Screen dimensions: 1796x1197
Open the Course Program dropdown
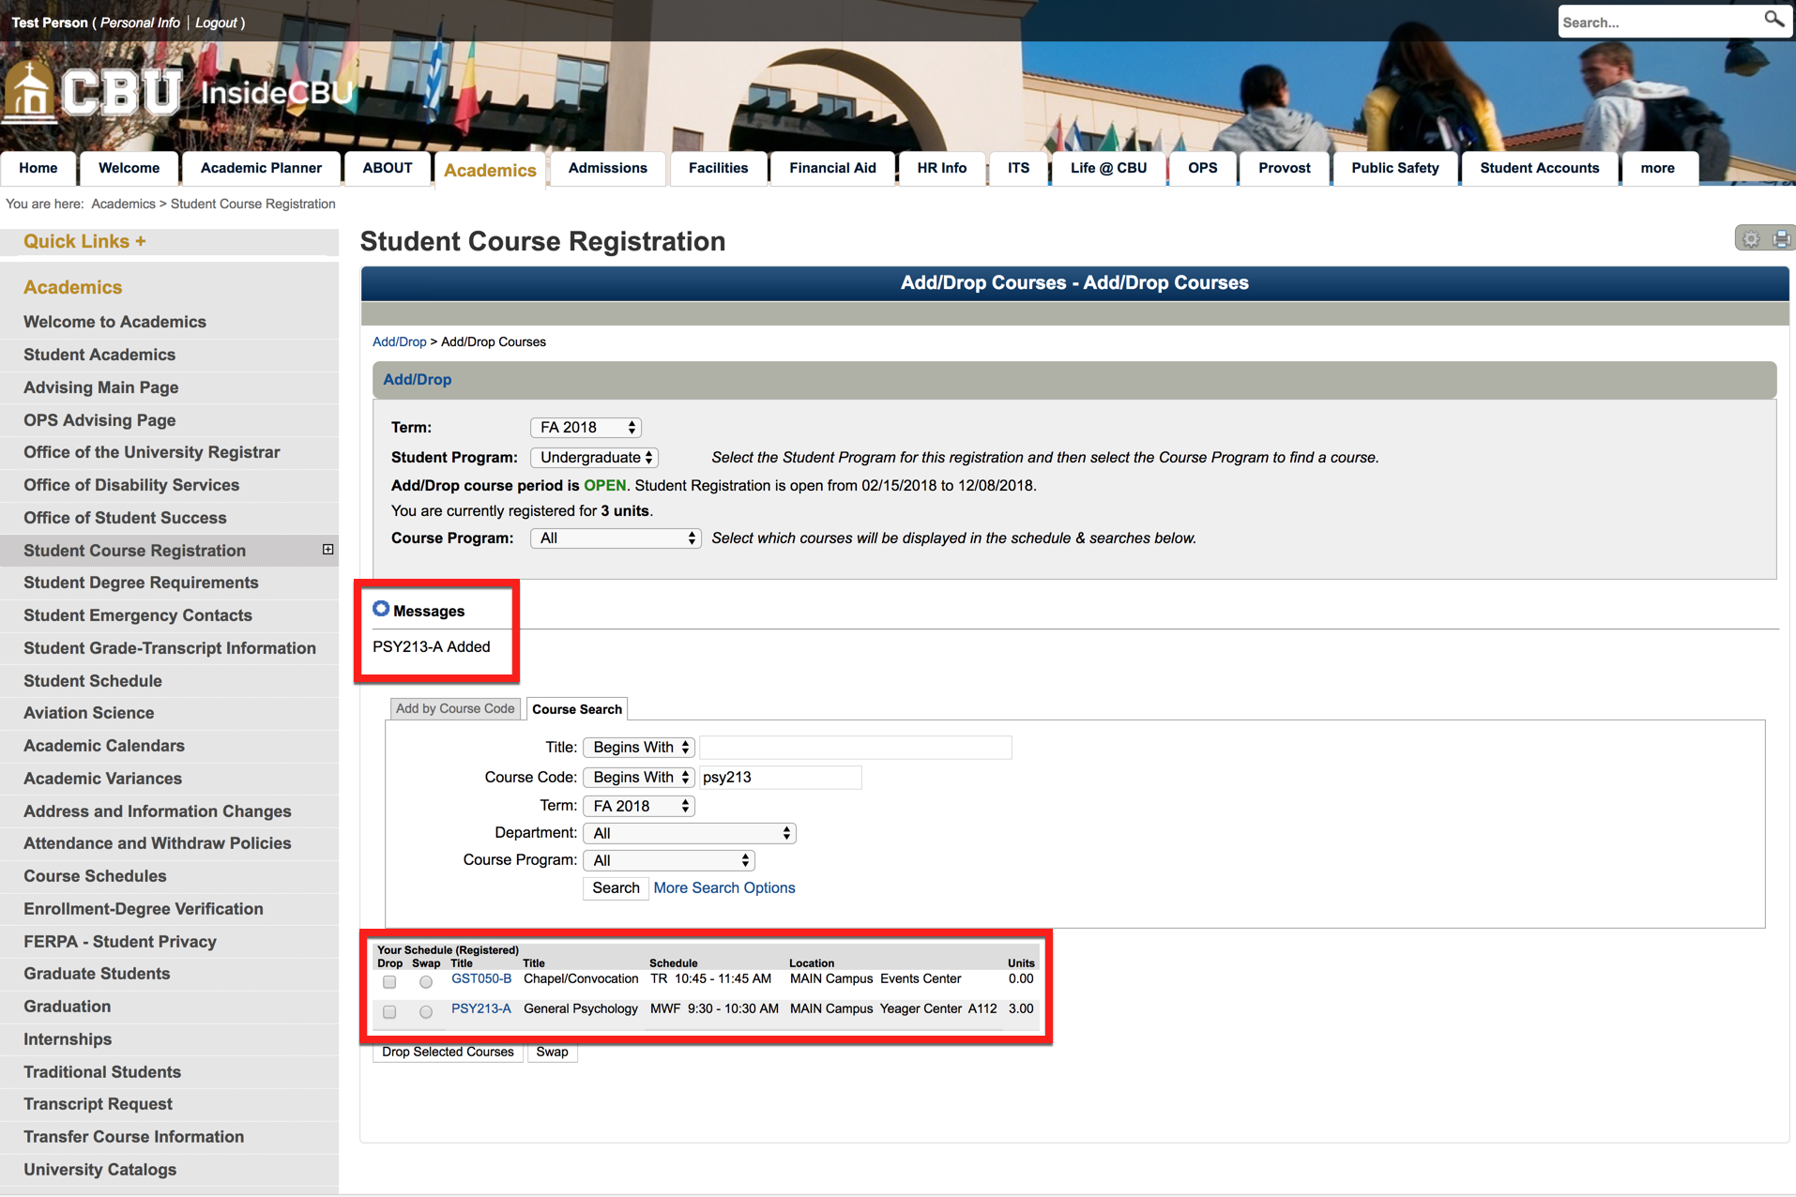pyautogui.click(x=616, y=538)
